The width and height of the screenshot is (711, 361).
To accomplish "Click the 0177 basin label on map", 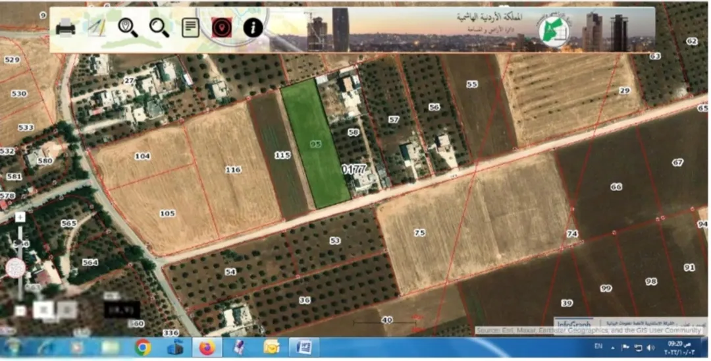I will (x=354, y=169).
